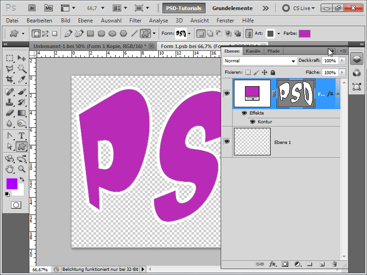Select the Custom Shape tool in toolbox
This screenshot has height=275, width=367.
click(22, 146)
